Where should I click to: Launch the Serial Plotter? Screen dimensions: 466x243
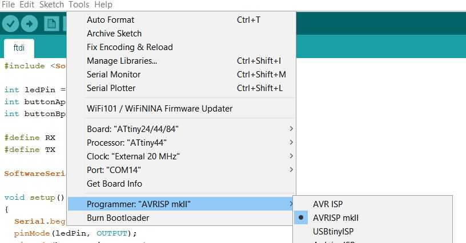tap(111, 88)
